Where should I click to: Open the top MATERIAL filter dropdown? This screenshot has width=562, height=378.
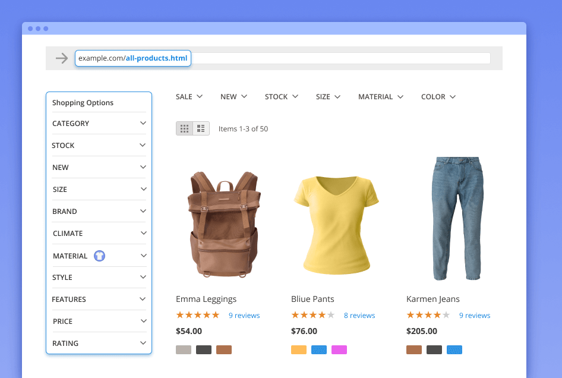tap(381, 97)
